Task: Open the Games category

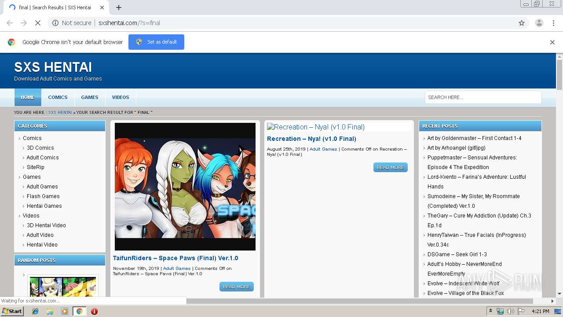Action: (32, 177)
